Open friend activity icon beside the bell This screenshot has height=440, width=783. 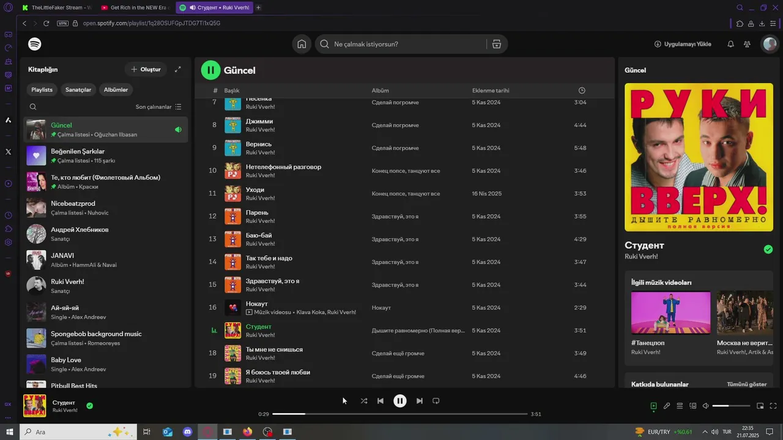click(x=747, y=44)
